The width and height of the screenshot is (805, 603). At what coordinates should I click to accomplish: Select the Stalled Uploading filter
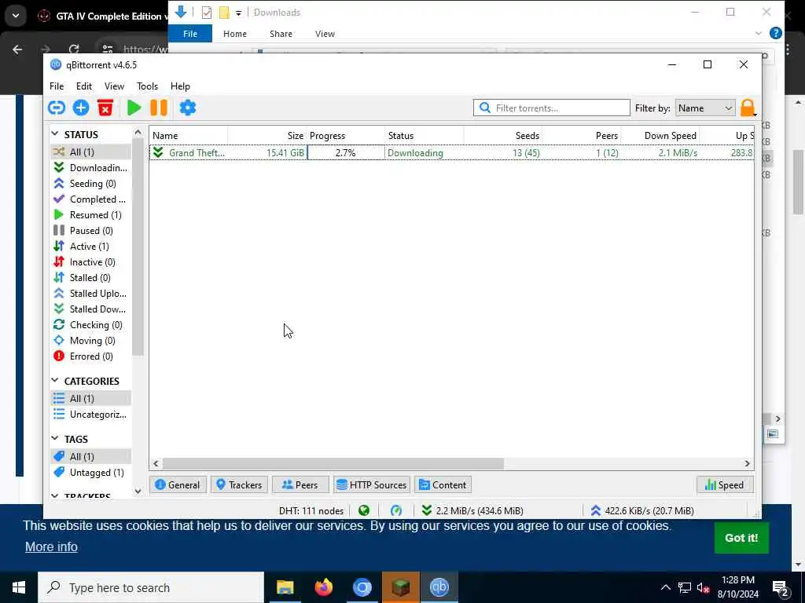(91, 294)
